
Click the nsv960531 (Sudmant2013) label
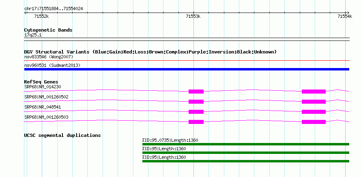[x=52, y=66]
